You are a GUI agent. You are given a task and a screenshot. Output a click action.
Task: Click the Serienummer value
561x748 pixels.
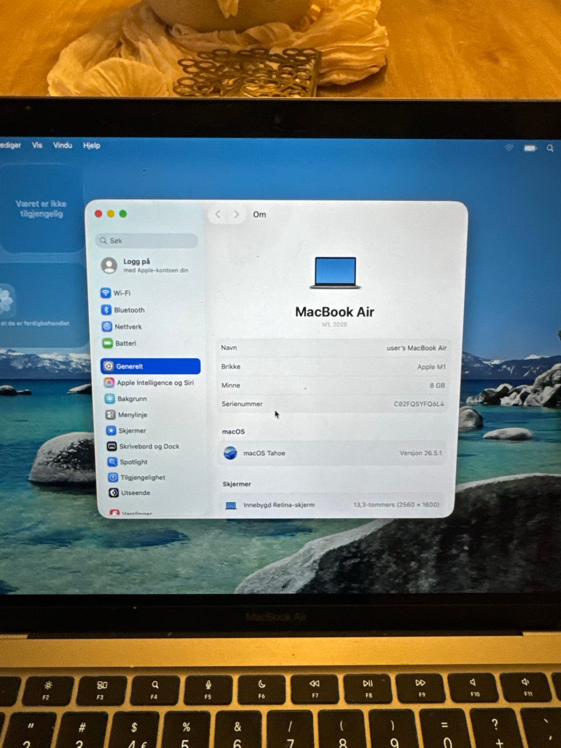point(419,404)
